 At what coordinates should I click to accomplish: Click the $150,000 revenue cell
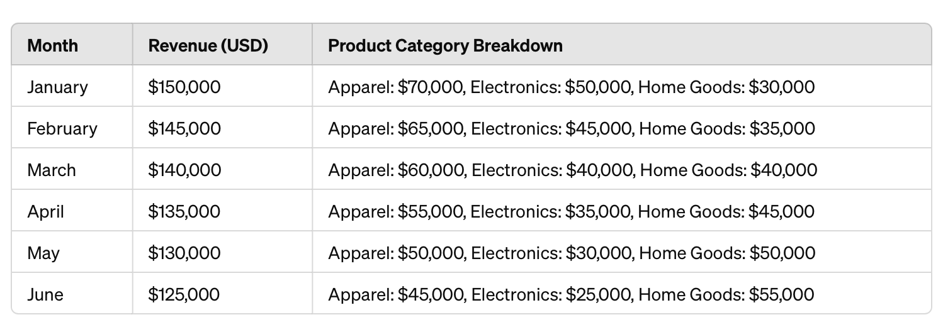point(184,87)
